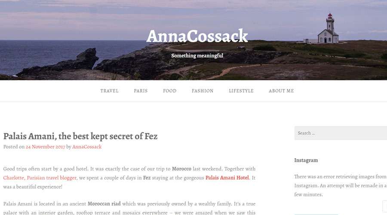Focus the Search input field
Viewport: 387px width, 215px height.
pos(341,133)
